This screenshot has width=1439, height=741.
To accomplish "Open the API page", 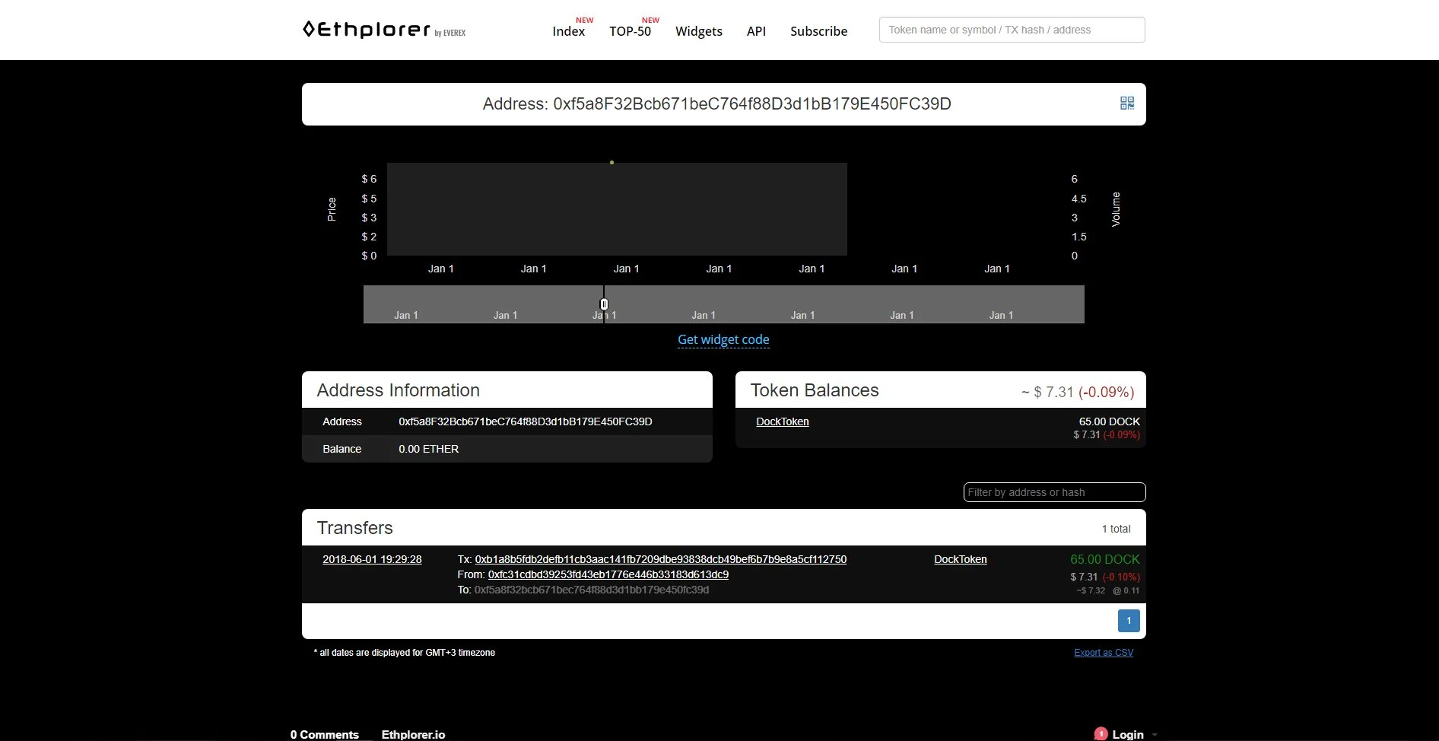I will (756, 31).
